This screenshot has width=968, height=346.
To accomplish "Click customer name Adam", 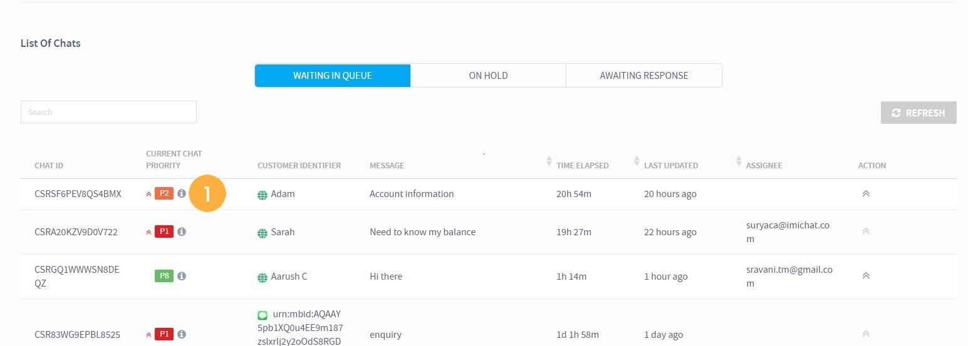I will [x=283, y=194].
